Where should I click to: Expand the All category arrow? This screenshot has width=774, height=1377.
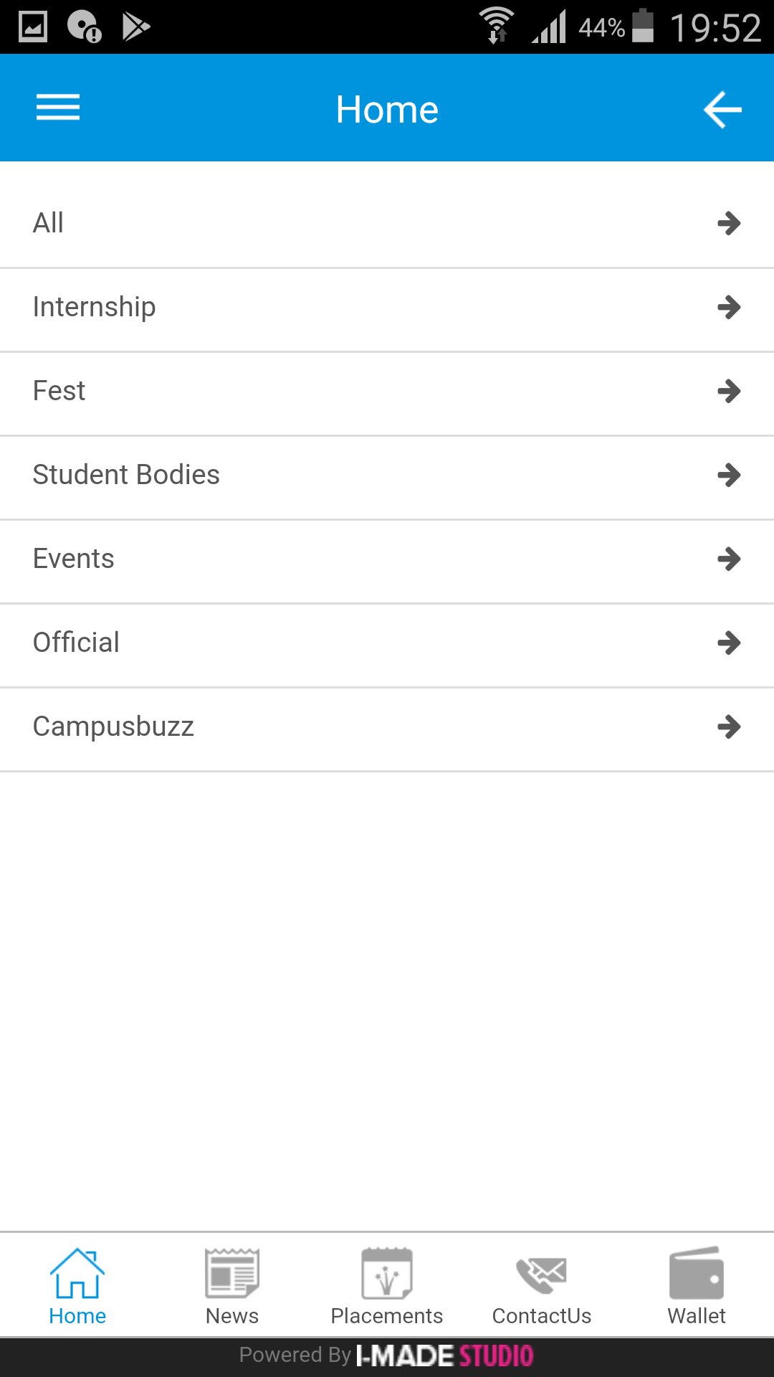(729, 223)
